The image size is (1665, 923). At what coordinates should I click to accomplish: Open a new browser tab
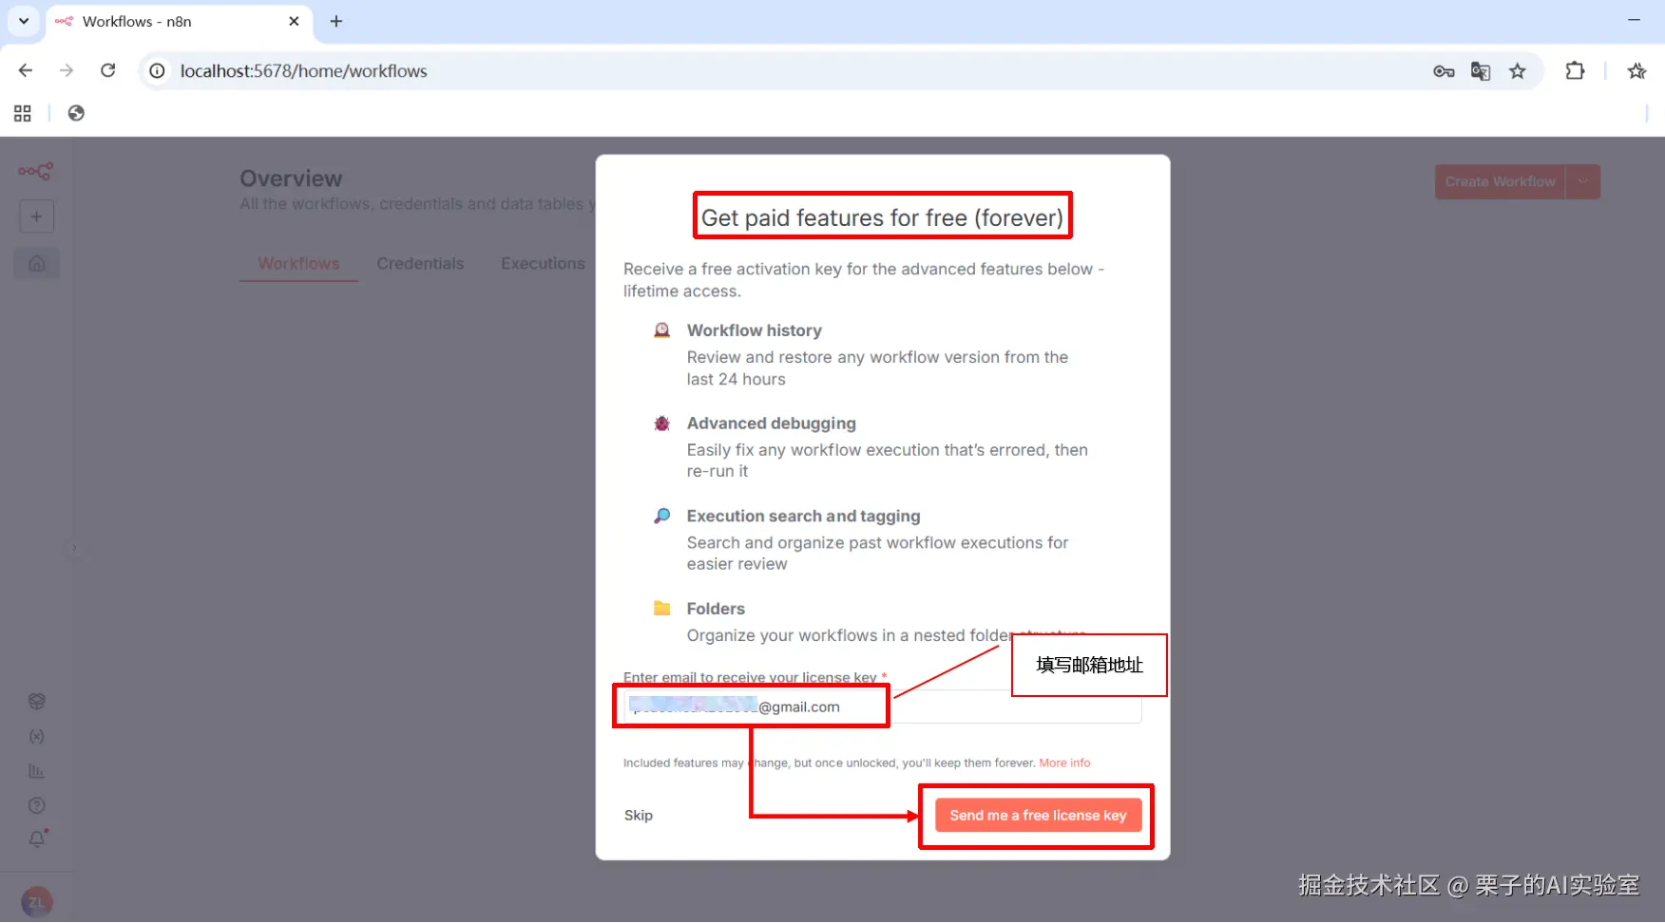336,21
